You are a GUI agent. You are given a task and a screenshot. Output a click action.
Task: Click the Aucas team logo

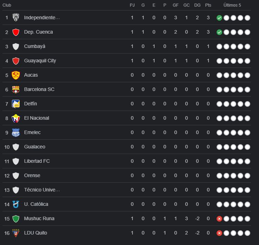click(x=15, y=75)
